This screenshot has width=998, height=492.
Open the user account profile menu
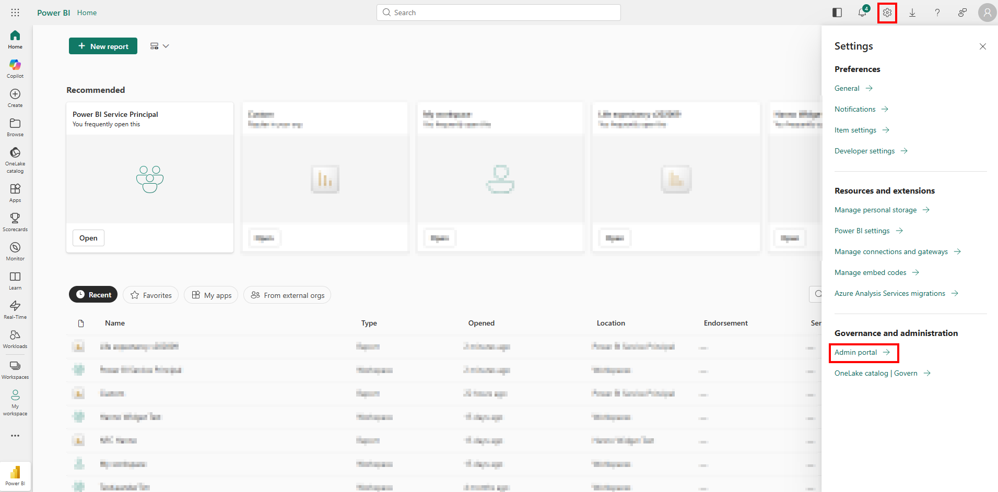click(987, 13)
